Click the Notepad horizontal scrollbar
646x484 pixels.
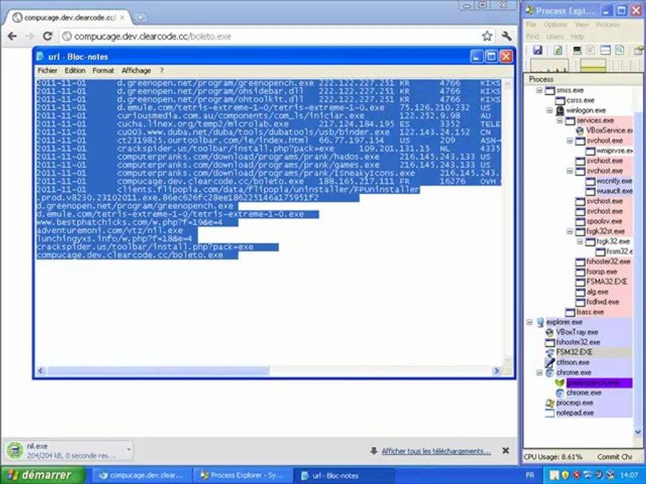(x=269, y=370)
